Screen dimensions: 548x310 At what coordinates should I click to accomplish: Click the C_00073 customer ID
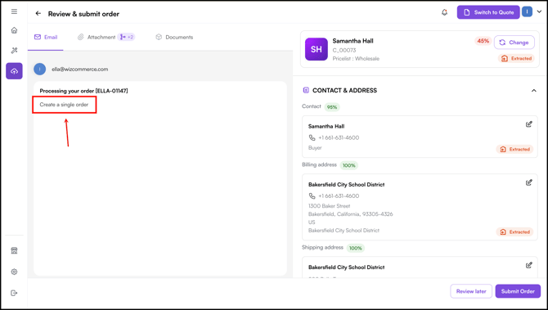point(344,51)
